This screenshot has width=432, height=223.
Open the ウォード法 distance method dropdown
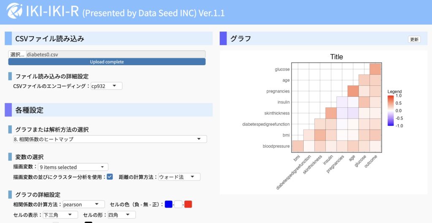pos(179,177)
